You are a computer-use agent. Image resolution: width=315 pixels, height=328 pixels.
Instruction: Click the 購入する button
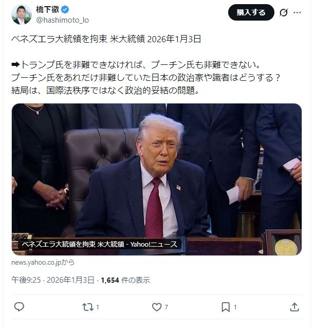(251, 12)
